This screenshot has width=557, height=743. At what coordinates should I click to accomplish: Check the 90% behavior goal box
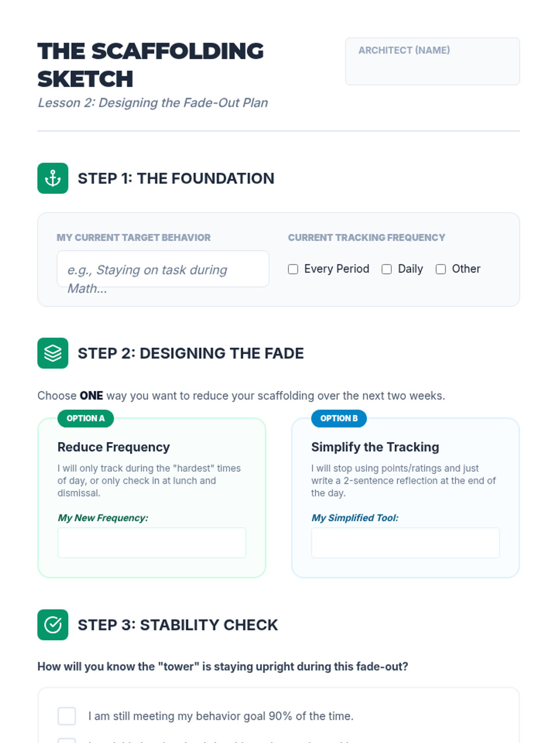click(67, 716)
